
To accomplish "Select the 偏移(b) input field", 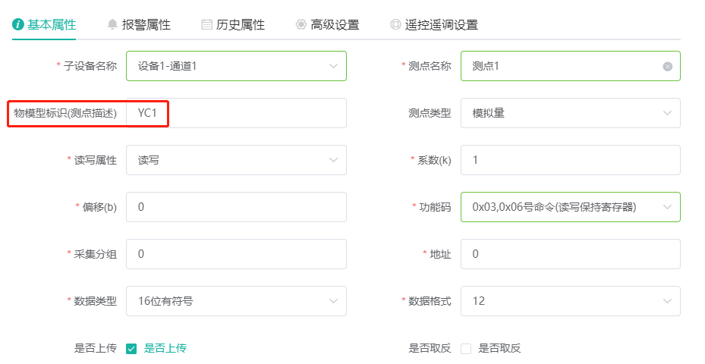I will (x=236, y=207).
